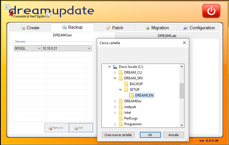This screenshot has width=229, height=145.
Task: Select the DREAMLab sub-tab
Action: pos(167,36)
